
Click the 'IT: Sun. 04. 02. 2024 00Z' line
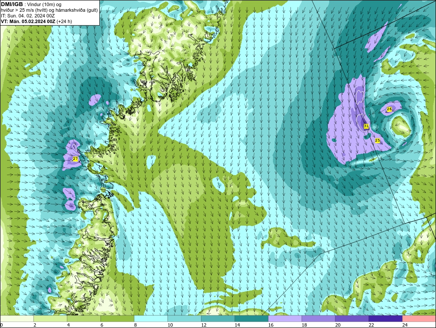(x=28, y=16)
